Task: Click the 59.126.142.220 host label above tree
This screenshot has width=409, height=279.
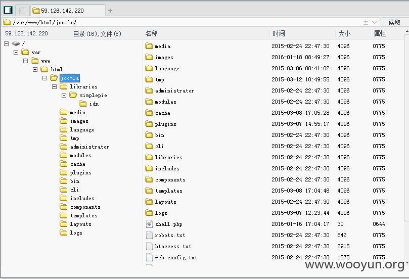Action: tap(26, 33)
